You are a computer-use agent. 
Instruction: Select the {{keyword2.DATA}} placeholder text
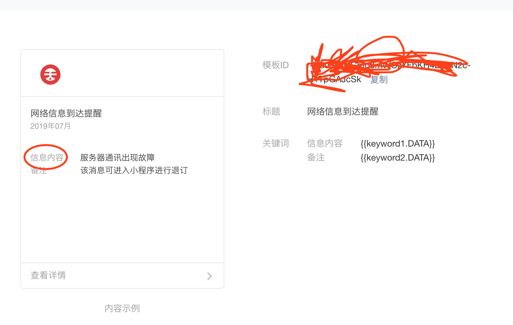point(398,158)
